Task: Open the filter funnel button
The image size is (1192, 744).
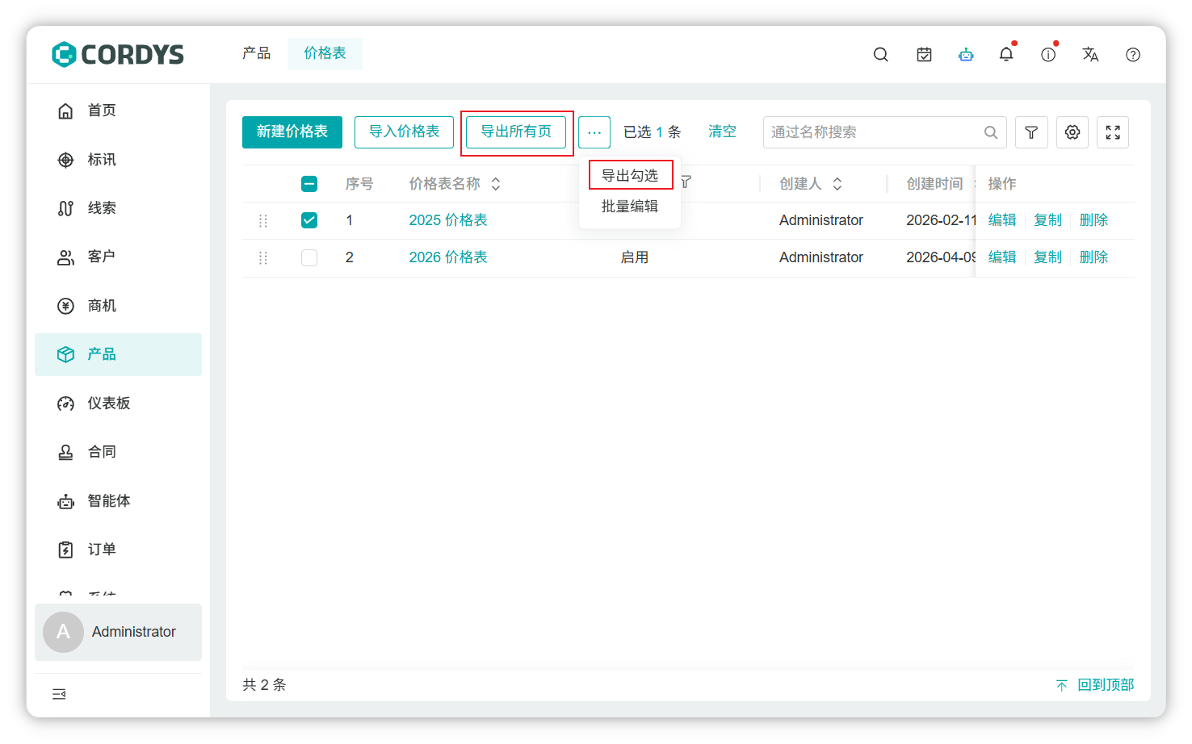Action: pos(1031,132)
